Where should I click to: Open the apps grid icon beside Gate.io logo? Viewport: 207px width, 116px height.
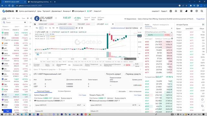pyautogui.click(x=16, y=11)
